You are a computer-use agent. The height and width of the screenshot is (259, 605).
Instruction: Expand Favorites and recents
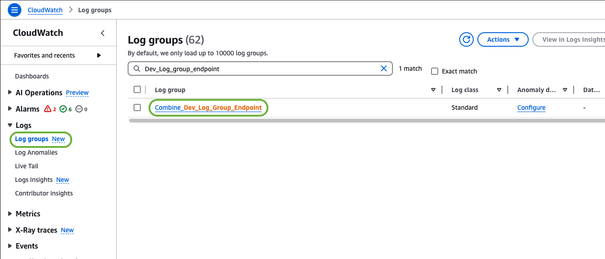click(99, 55)
